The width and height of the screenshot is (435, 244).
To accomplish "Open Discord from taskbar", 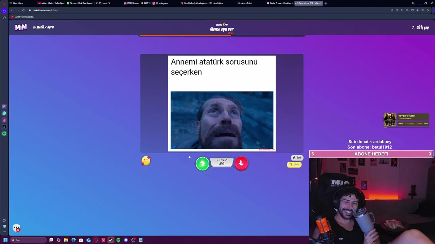I will (126, 240).
